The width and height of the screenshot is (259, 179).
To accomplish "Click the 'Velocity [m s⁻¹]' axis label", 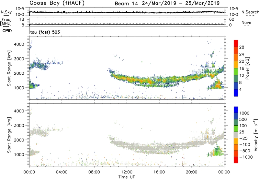I will click(x=255, y=135).
